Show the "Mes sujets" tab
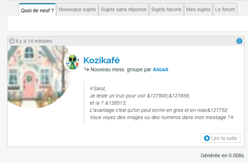 [x=198, y=9]
